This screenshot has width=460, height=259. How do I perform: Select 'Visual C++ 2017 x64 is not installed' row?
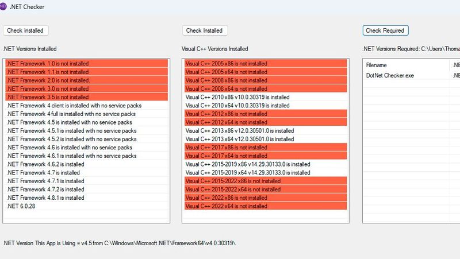[266, 156]
